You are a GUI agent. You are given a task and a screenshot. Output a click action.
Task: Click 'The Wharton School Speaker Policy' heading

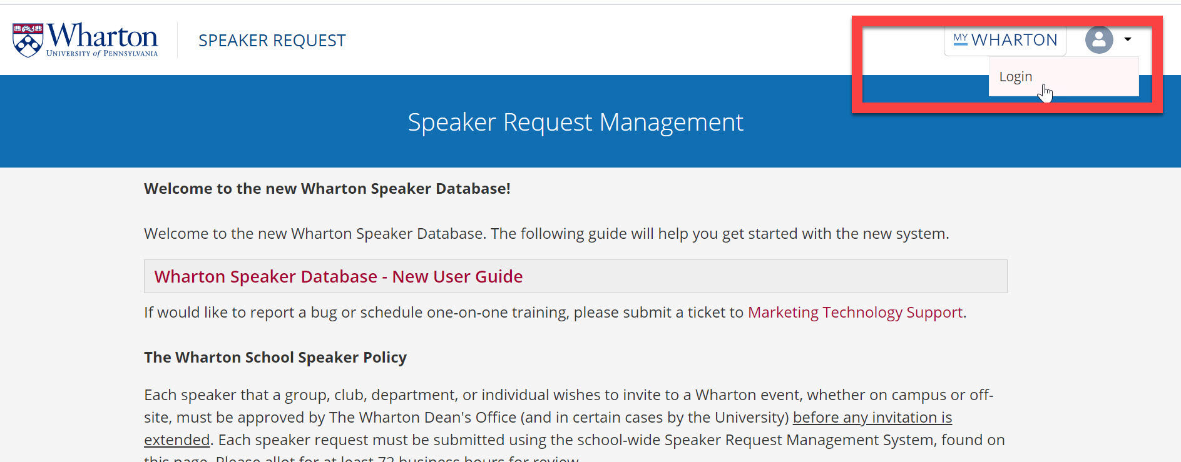tap(275, 358)
